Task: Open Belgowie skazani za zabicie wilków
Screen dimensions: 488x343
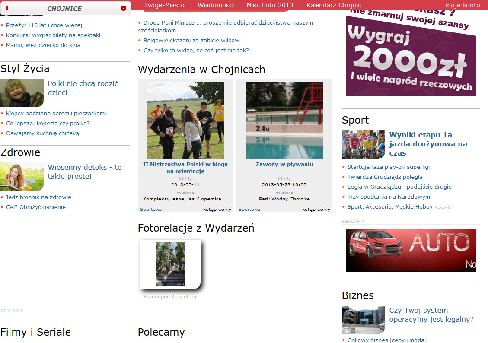Action: (191, 41)
